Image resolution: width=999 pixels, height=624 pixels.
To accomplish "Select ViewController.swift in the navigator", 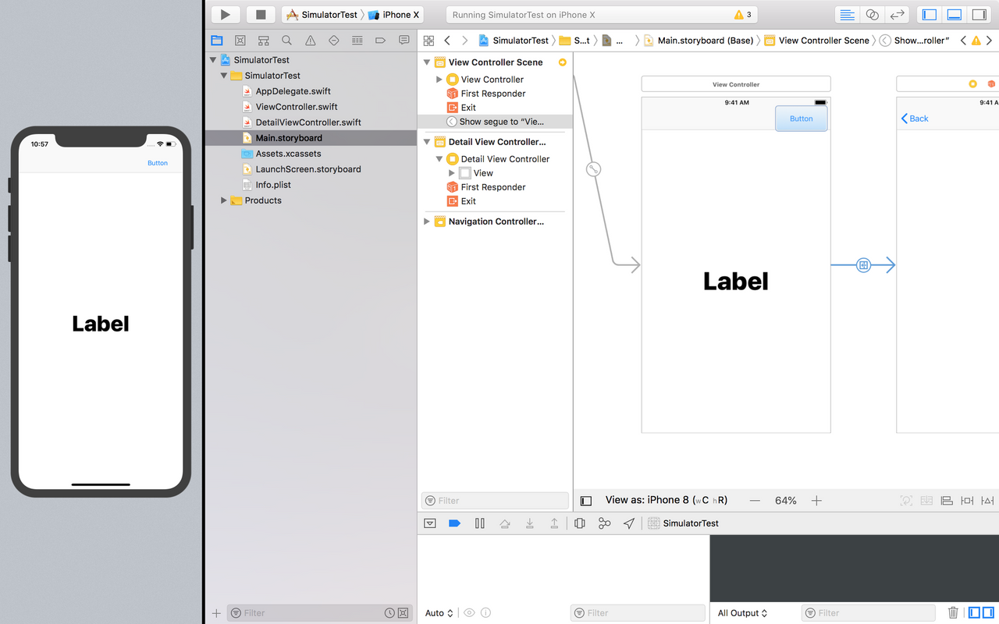I will click(296, 107).
